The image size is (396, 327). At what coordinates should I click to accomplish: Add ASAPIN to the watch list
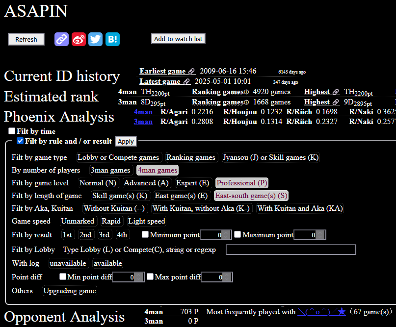[178, 39]
